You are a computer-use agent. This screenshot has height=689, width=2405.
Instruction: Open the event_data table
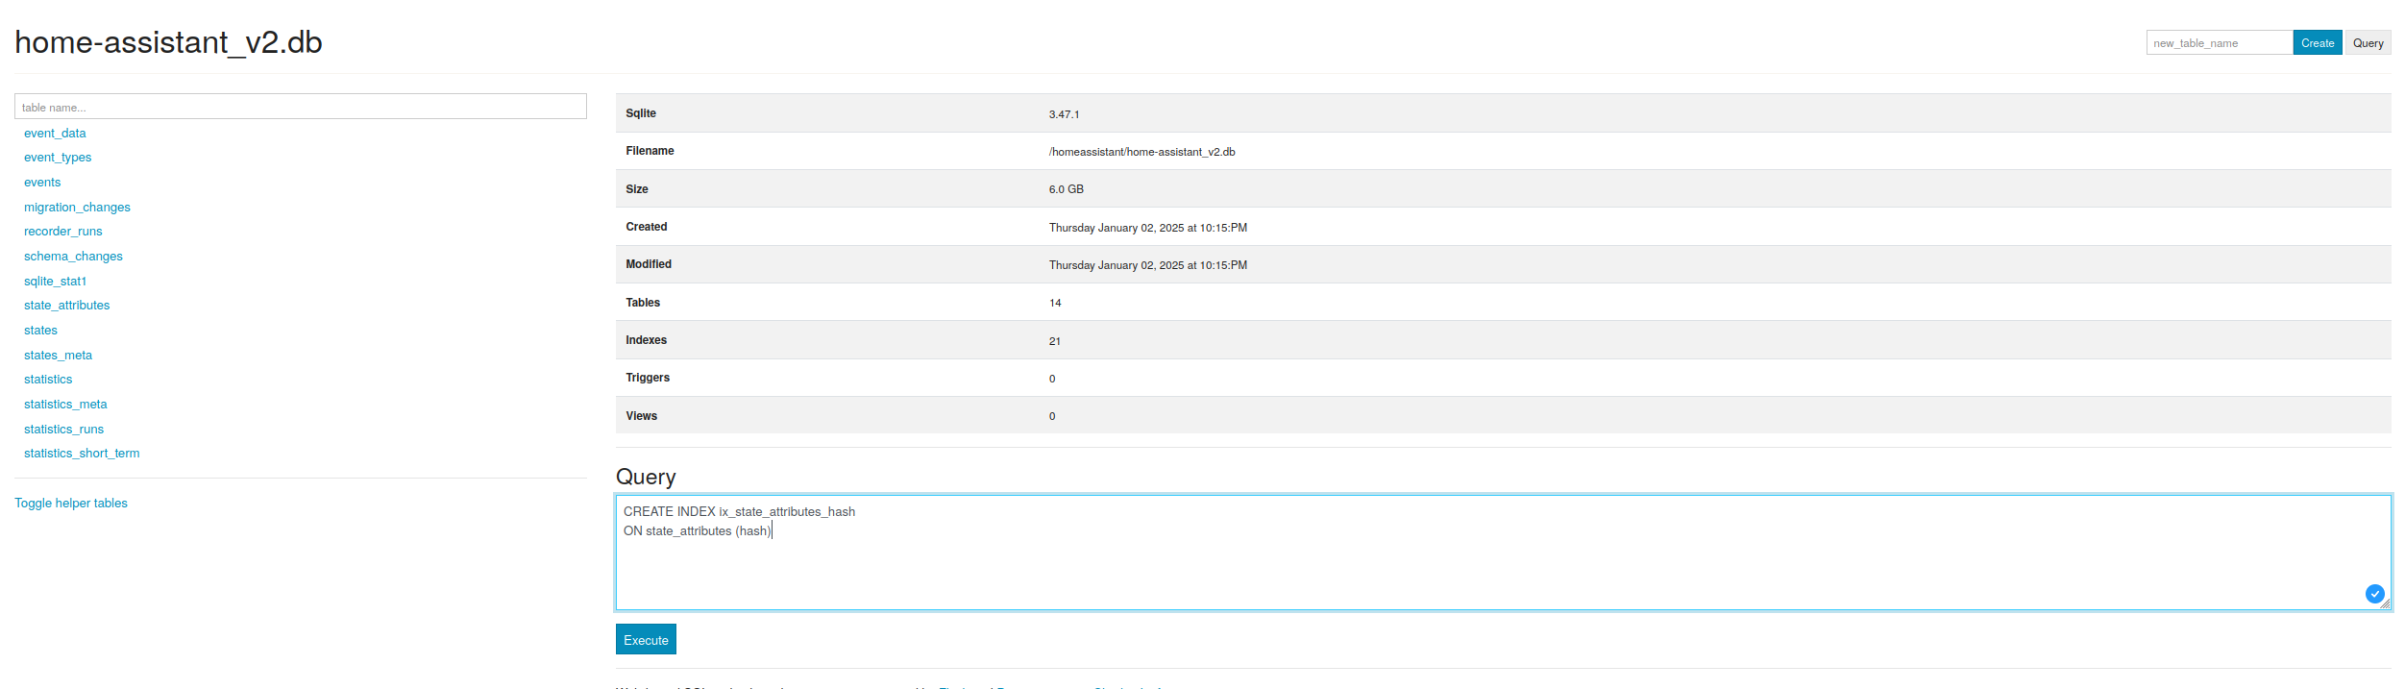55,134
